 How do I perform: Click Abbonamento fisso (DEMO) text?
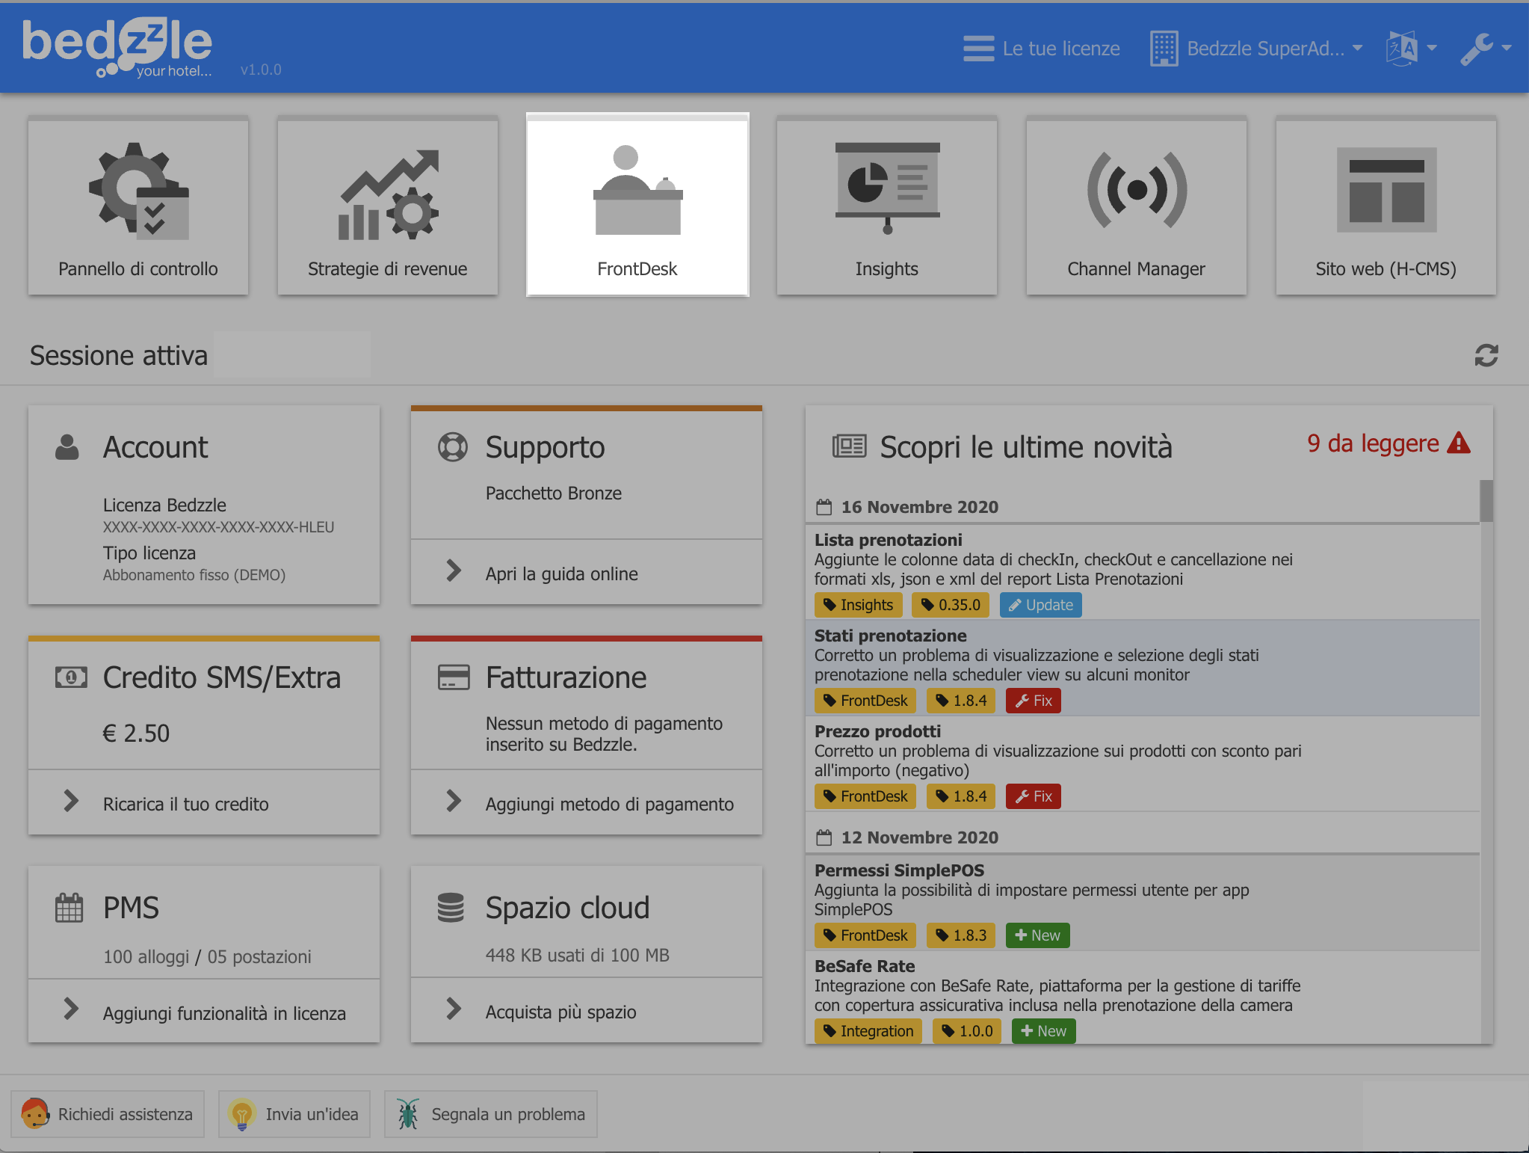pyautogui.click(x=194, y=575)
